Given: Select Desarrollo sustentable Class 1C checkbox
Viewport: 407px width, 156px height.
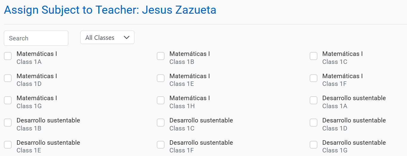Looking at the screenshot, I should pyautogui.click(x=161, y=122).
